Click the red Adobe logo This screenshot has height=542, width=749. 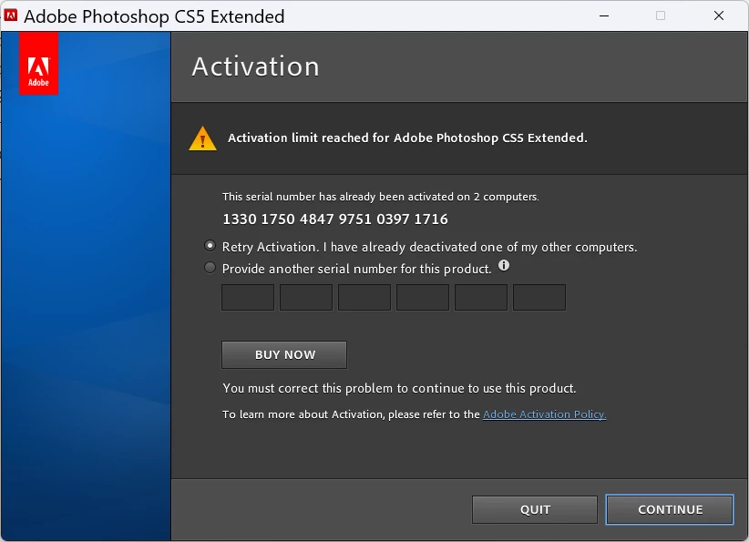38,64
